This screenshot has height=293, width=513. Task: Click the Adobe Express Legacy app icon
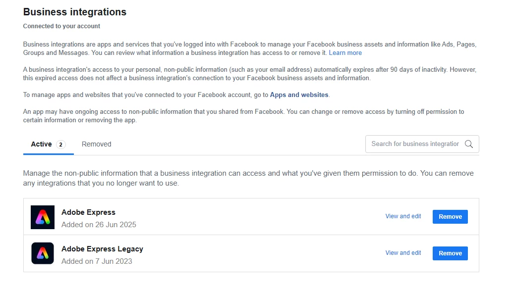pyautogui.click(x=43, y=254)
